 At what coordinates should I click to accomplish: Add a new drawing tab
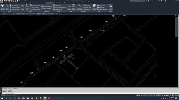[x=60, y=14]
